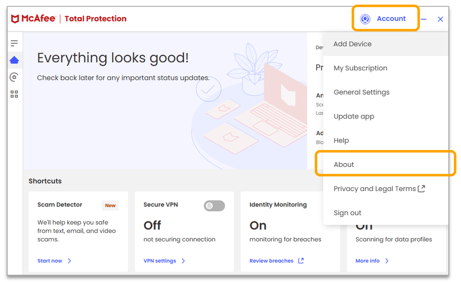Open the protection score icon in sidebar
The height and width of the screenshot is (282, 461).
14,77
